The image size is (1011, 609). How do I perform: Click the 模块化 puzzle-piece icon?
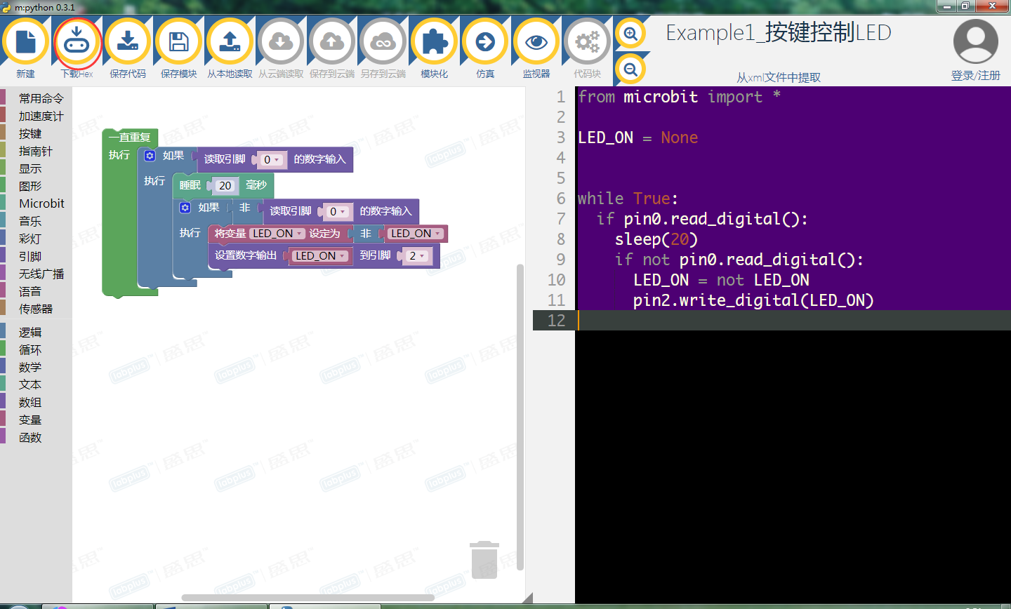tap(434, 41)
